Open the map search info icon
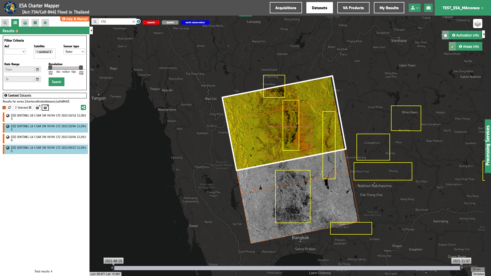The image size is (491, 276). (x=138, y=21)
